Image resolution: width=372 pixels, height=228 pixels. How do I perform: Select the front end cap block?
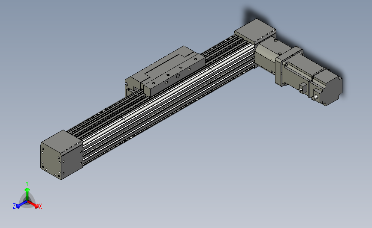(x=62, y=155)
